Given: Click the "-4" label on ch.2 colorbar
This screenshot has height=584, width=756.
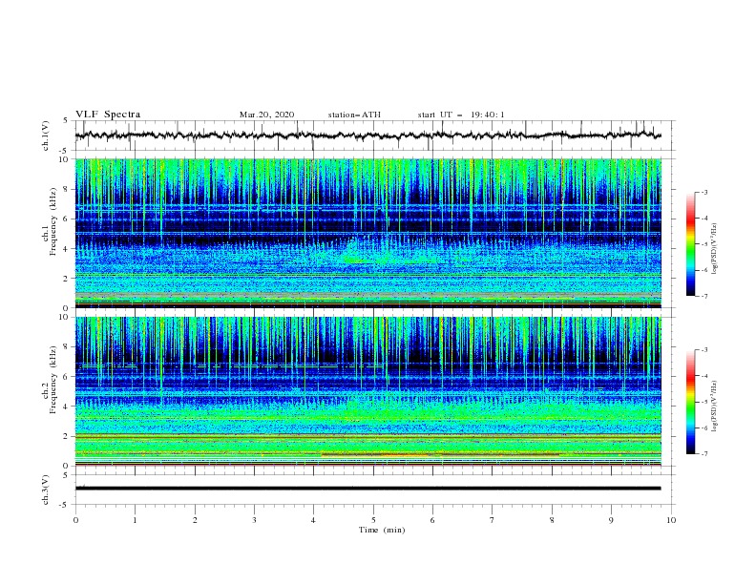Looking at the screenshot, I should (x=704, y=376).
